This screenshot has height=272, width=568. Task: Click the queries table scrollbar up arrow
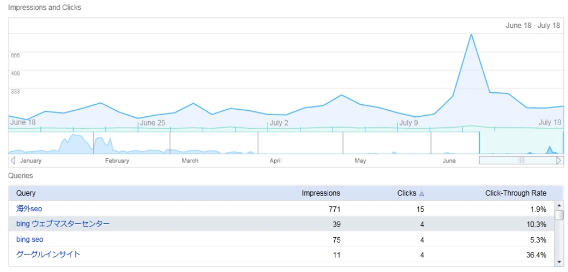[x=559, y=206]
